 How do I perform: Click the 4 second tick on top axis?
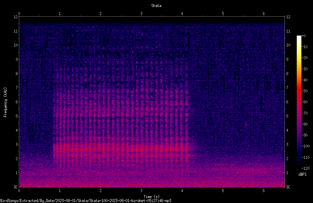[x=182, y=14]
